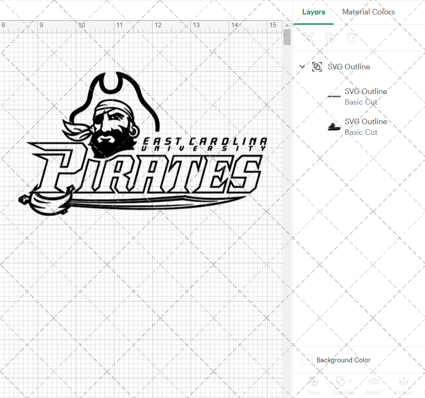
Task: Click the Flatten button
Action: pyautogui.click(x=403, y=386)
